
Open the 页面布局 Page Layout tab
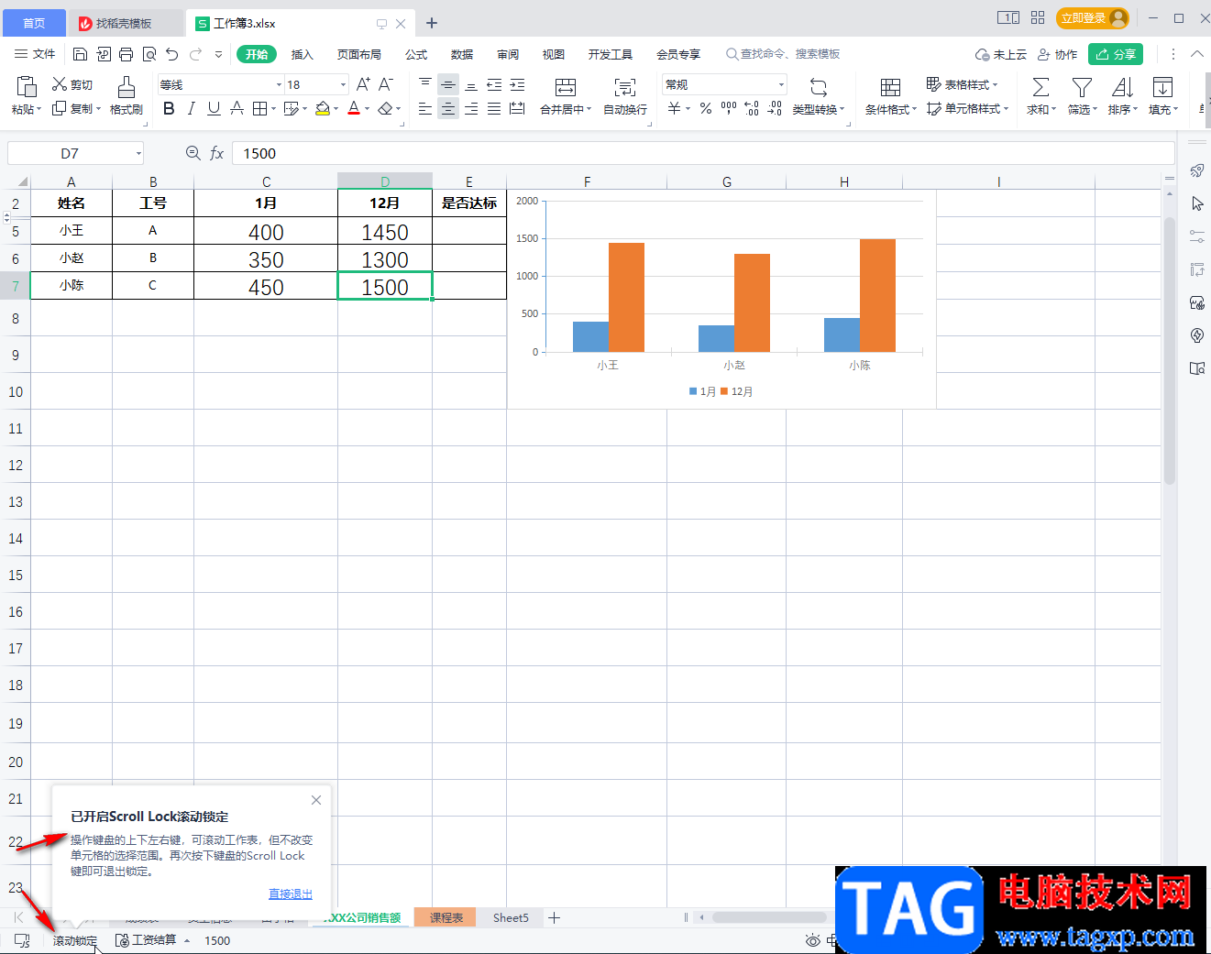tap(359, 54)
